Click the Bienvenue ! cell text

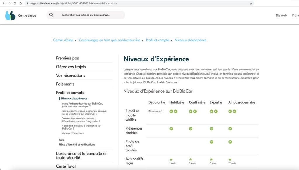coord(155,111)
